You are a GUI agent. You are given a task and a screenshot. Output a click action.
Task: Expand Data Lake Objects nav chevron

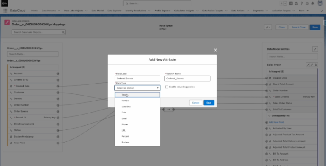point(86,11)
